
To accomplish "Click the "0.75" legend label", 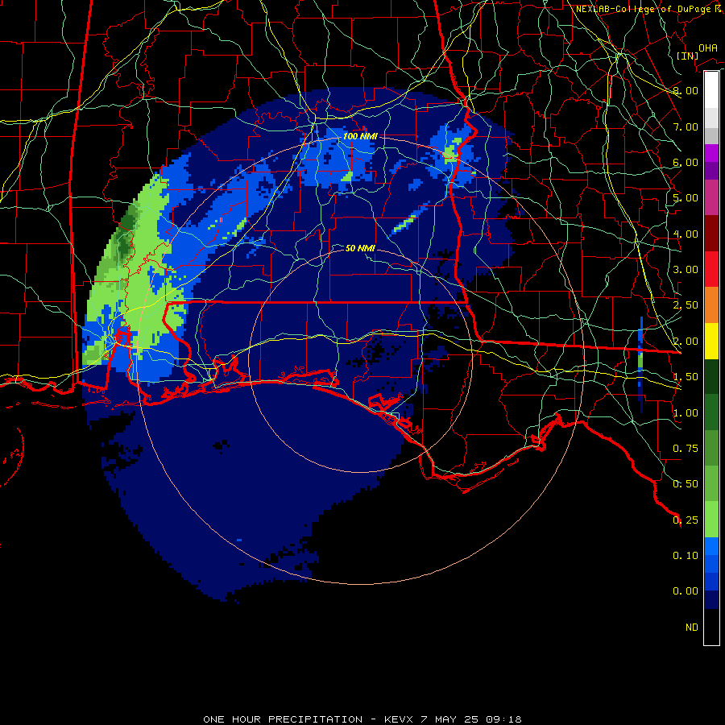I will point(686,449).
